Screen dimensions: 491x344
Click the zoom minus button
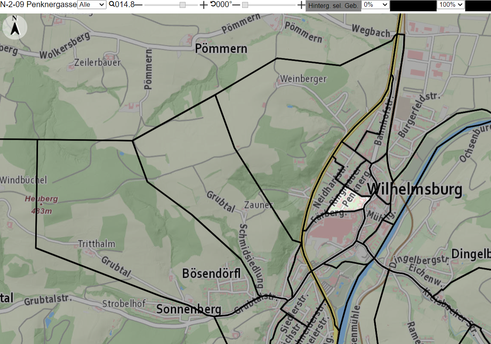tap(138, 5)
